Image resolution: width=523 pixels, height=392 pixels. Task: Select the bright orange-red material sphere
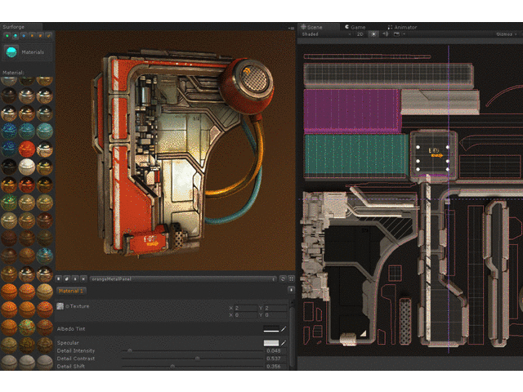[27, 149]
